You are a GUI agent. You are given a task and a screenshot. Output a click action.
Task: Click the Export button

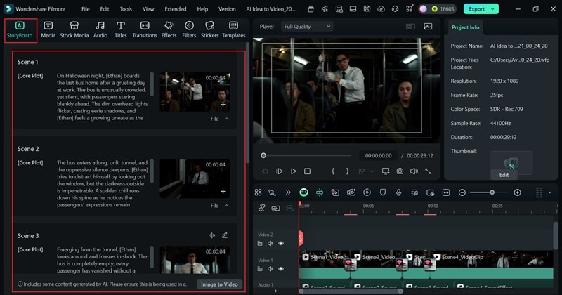point(477,9)
